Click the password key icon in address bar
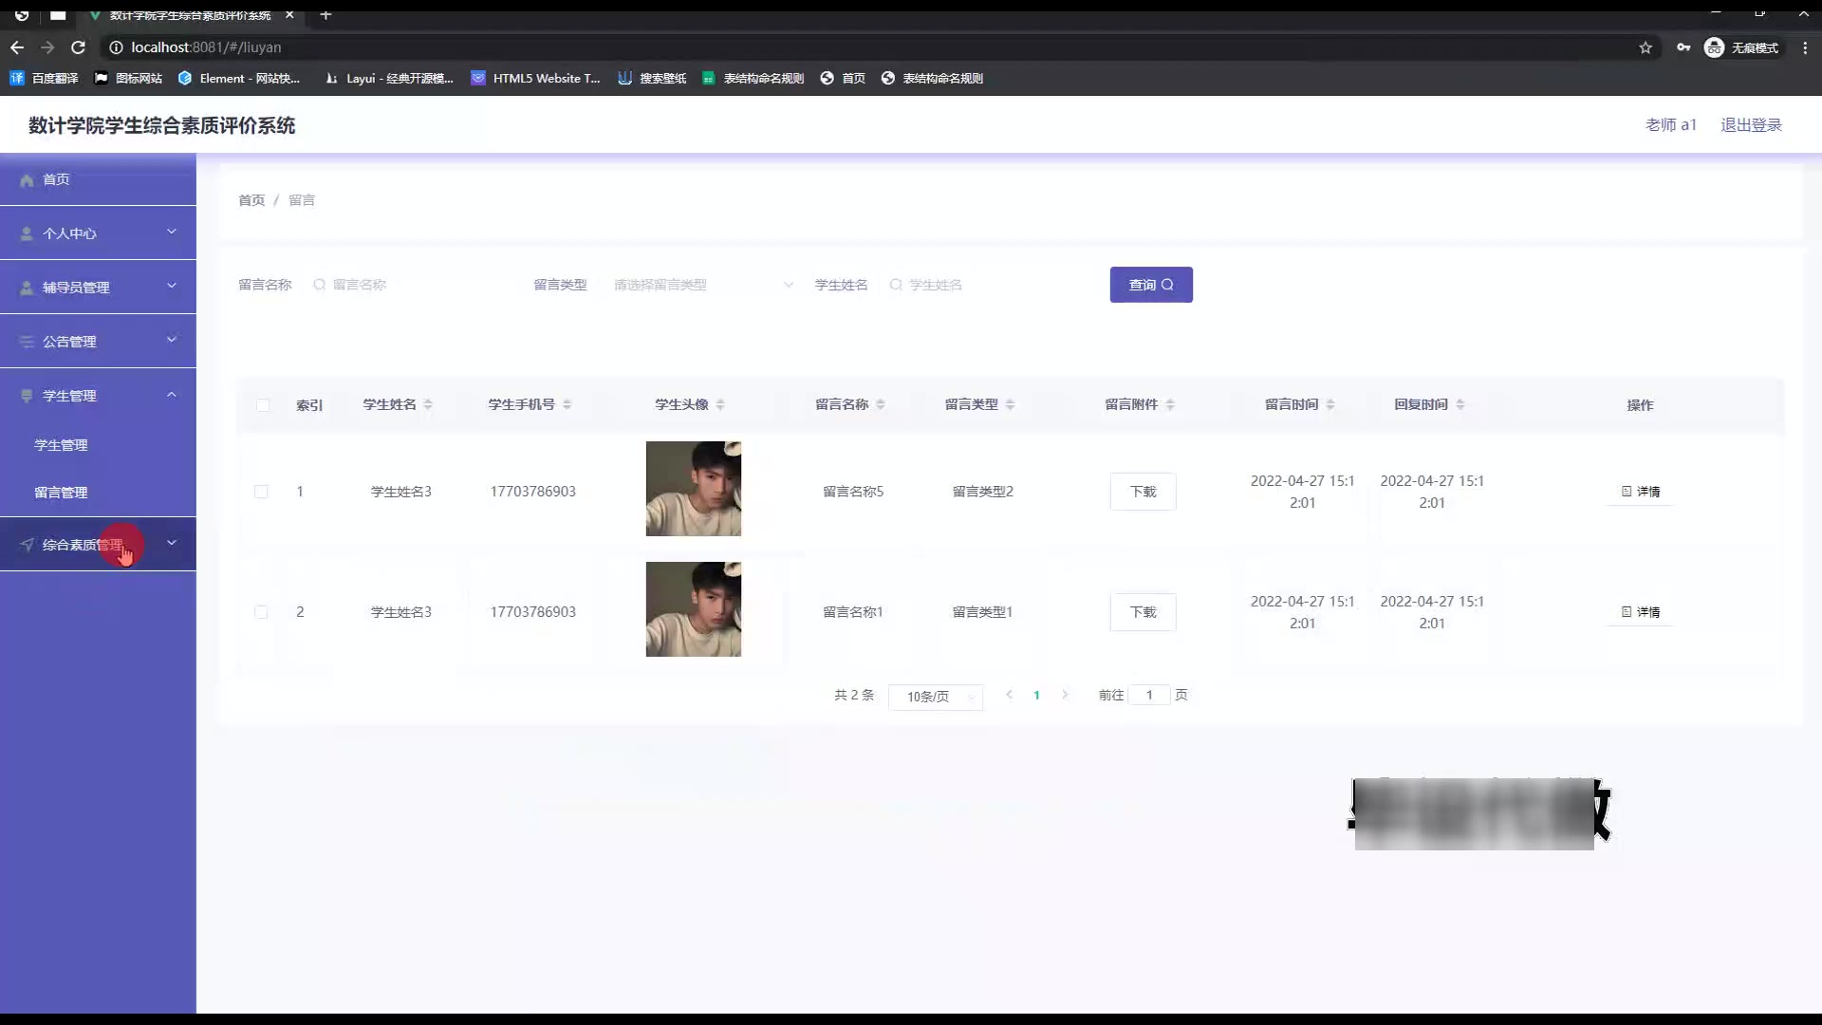The width and height of the screenshot is (1822, 1025). pos(1683,47)
